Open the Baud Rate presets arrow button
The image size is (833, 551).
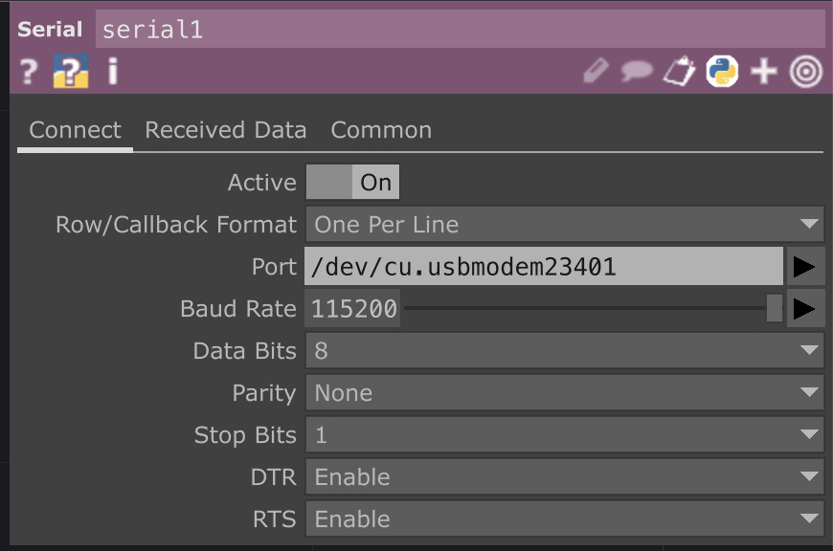pos(805,309)
